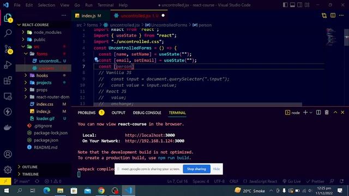Image resolution: width=349 pixels, height=196 pixels.
Task: Toggle the bottom panel layout icon
Action: click(292, 5)
